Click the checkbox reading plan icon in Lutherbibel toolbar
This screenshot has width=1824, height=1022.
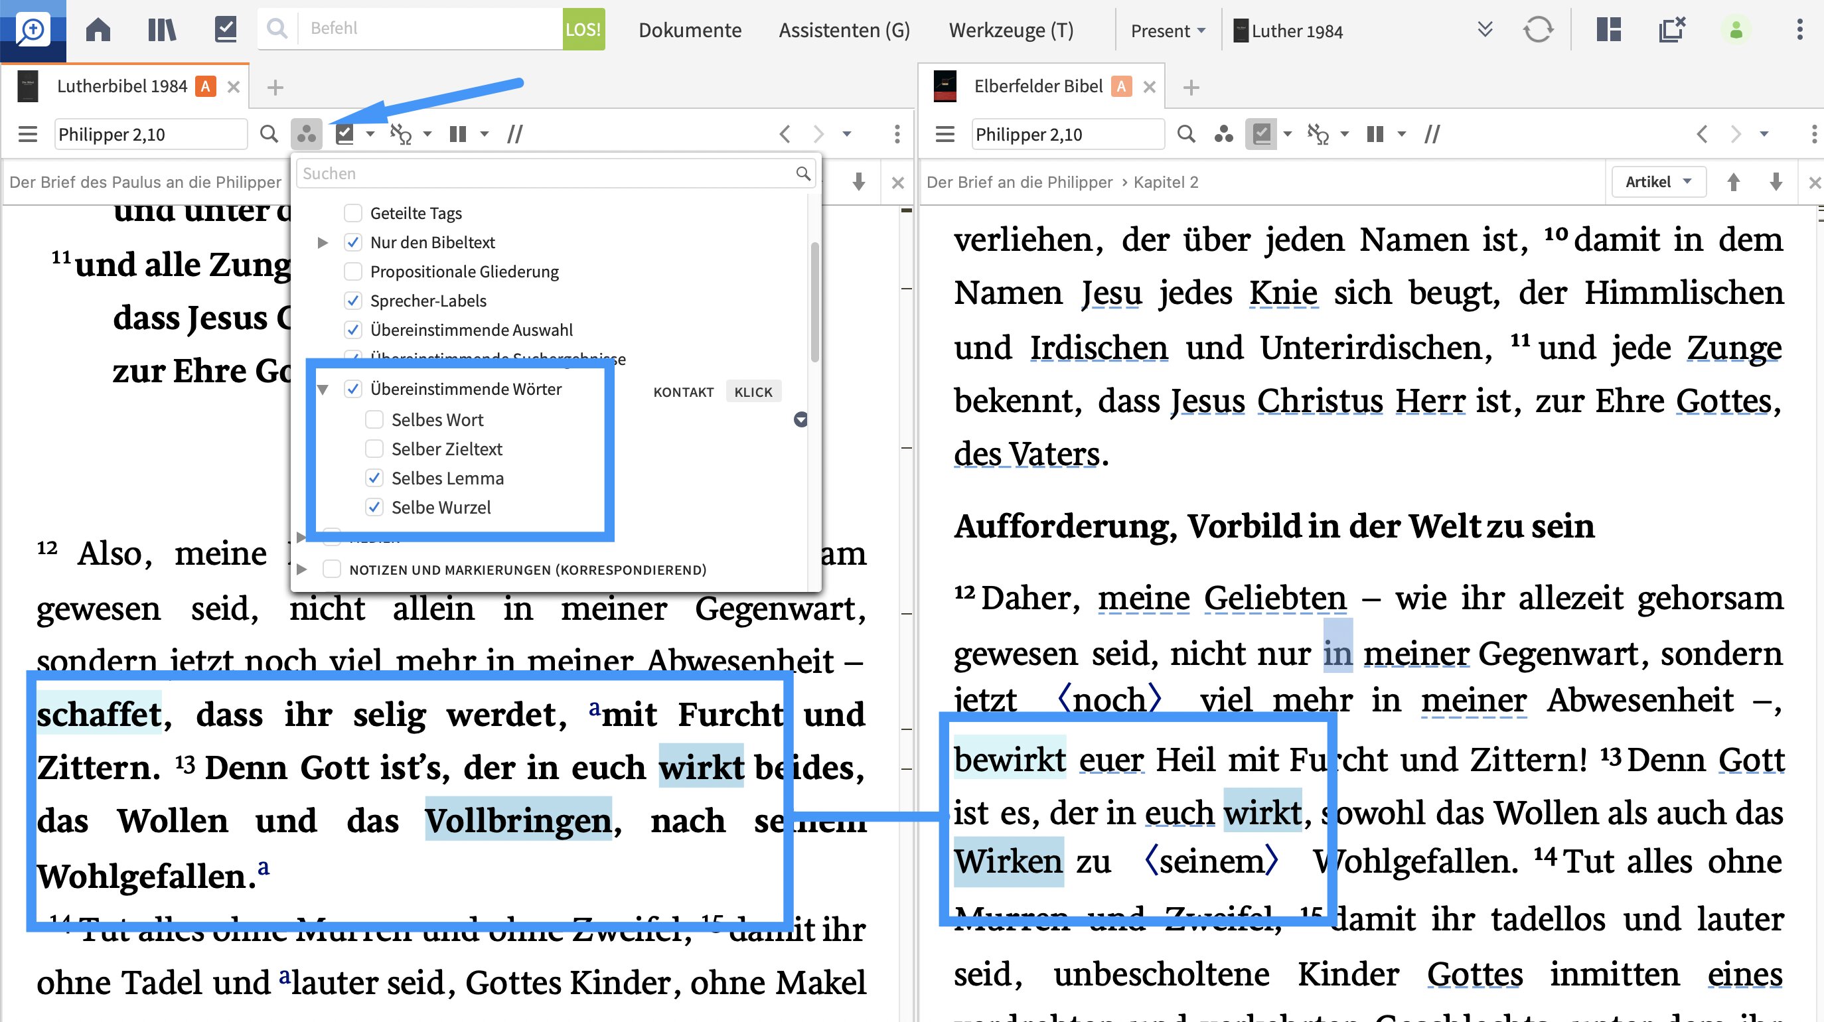[345, 134]
